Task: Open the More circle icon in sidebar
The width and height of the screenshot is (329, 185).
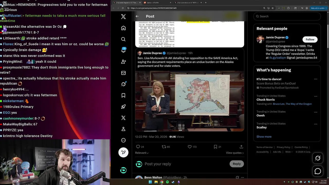Action: pos(123,140)
